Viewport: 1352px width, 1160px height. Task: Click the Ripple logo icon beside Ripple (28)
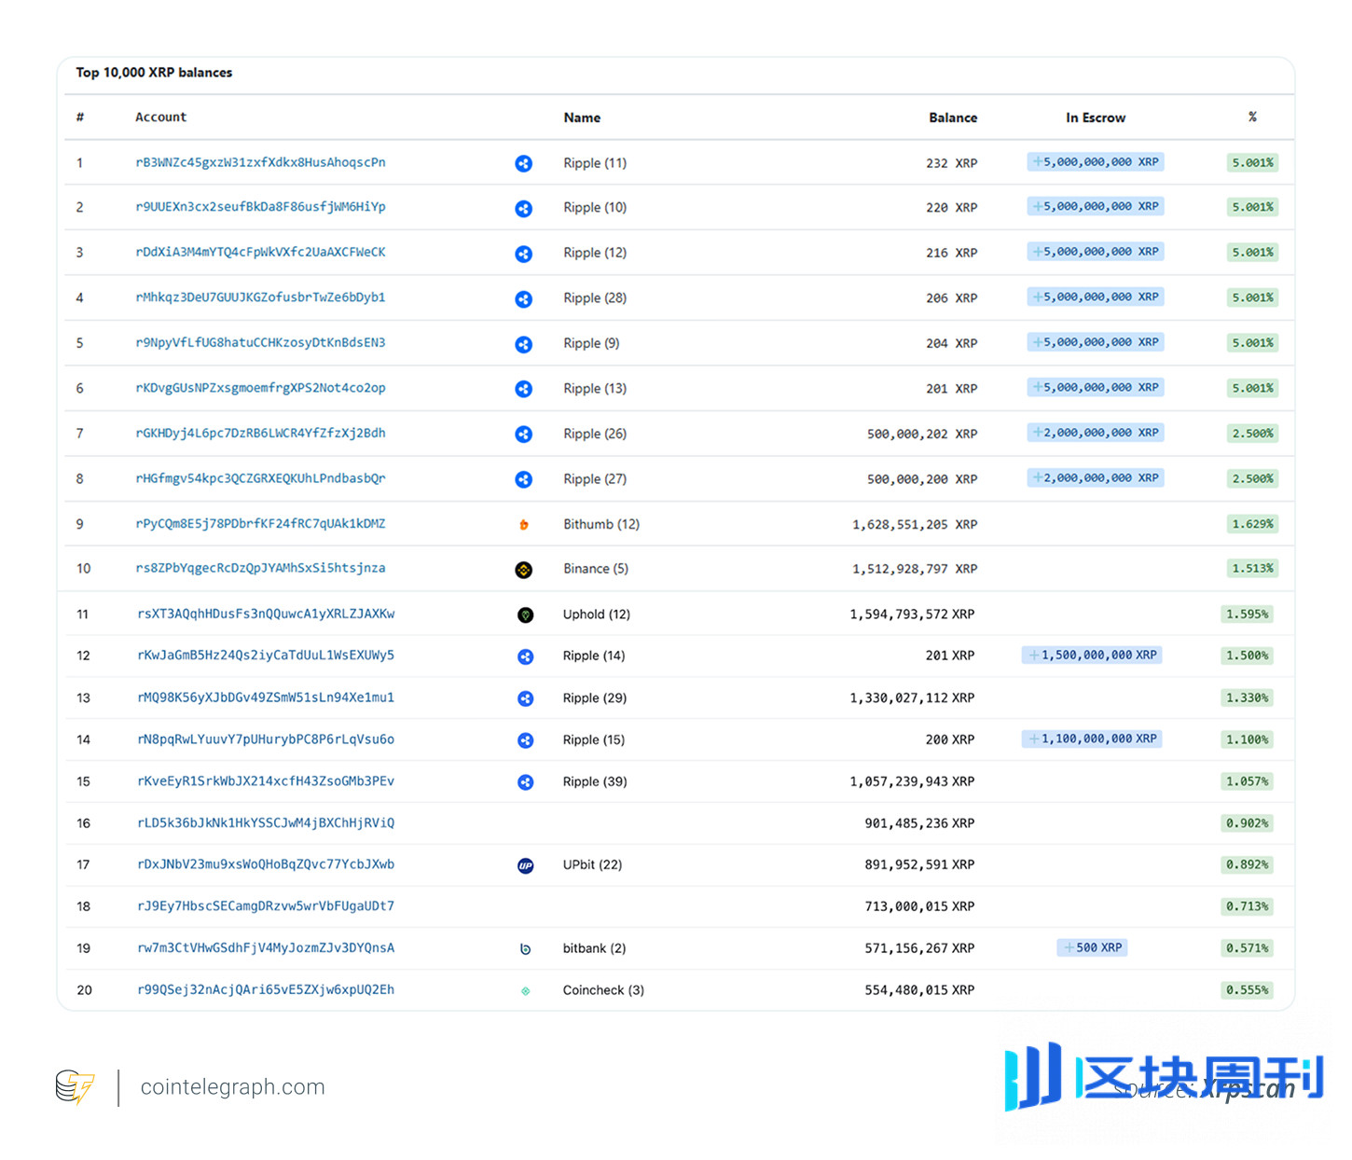point(524,298)
